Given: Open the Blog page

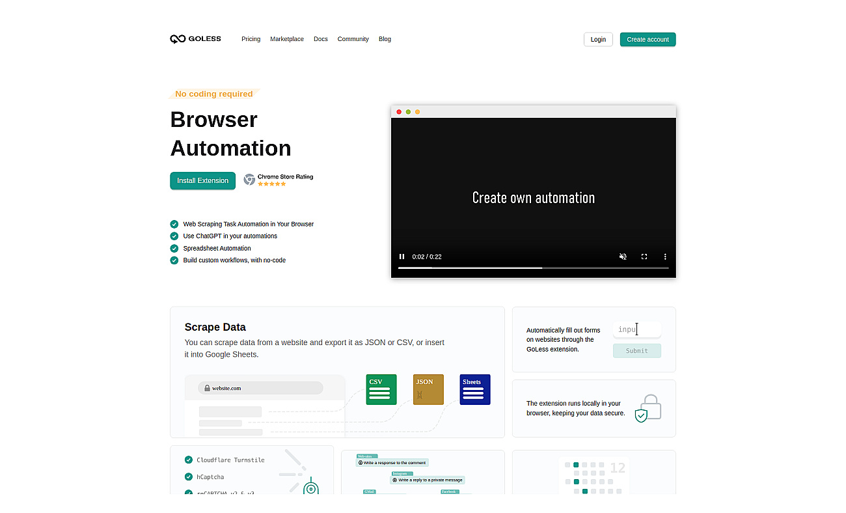Looking at the screenshot, I should (385, 39).
